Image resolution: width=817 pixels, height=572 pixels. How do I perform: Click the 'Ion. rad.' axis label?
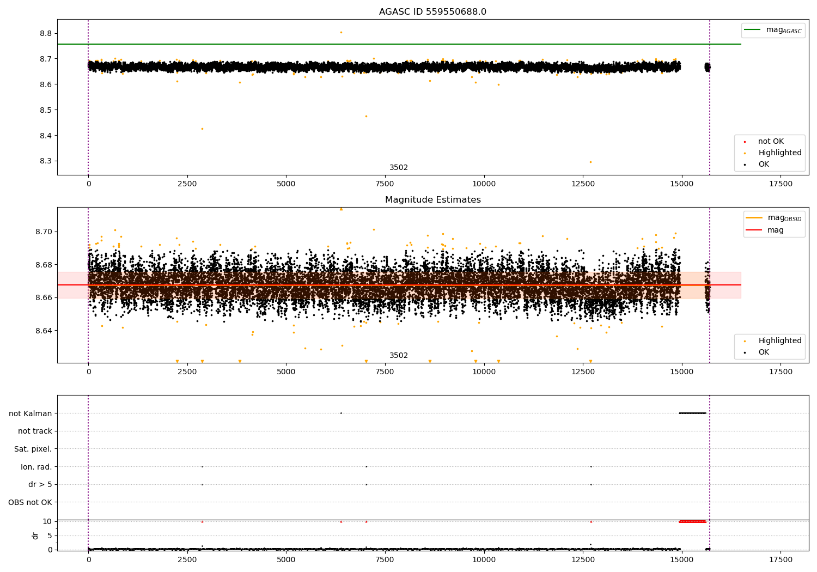click(36, 467)
